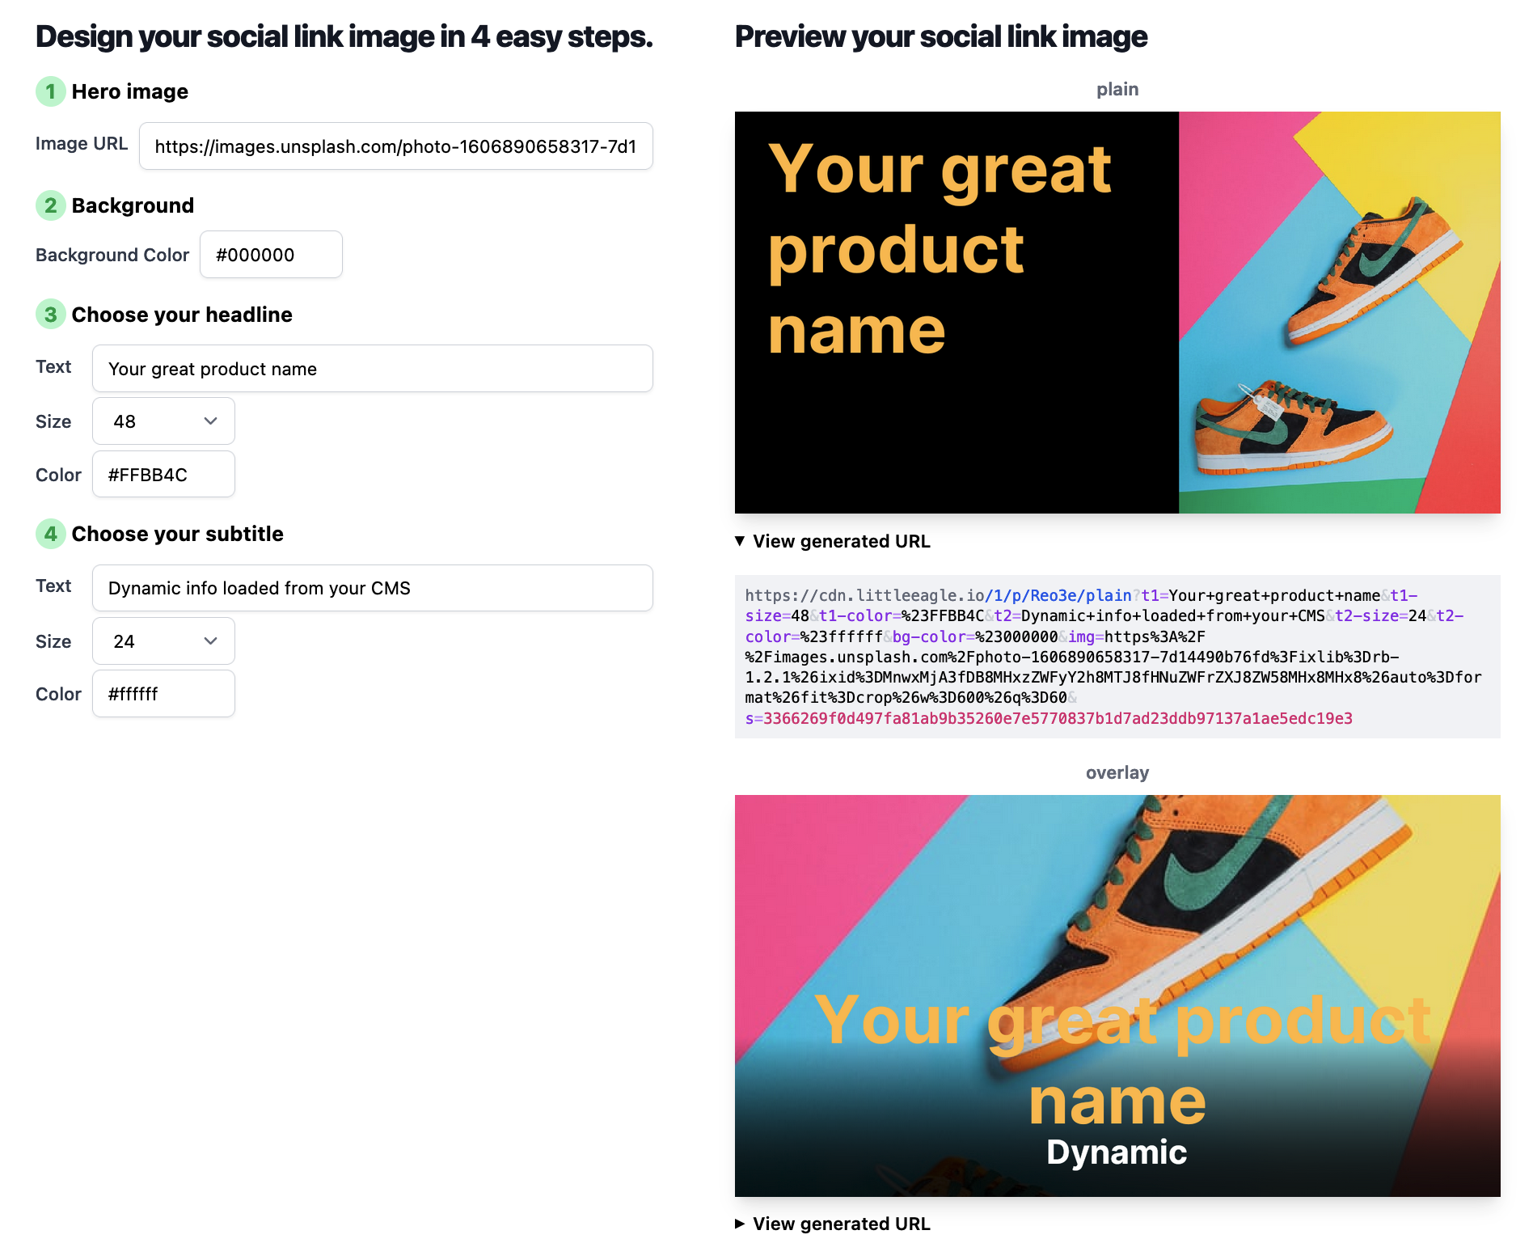Open the headline Size dropdown showing 48
The image size is (1533, 1260).
pyautogui.click(x=163, y=421)
